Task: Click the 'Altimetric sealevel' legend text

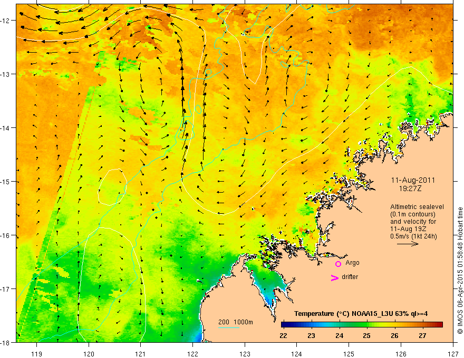Action: 417,207
